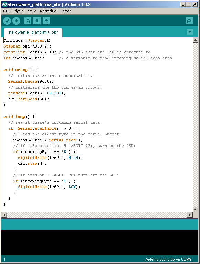This screenshot has height=264, width=200.
Task: Open the Edycja menu
Action: point(18,11)
